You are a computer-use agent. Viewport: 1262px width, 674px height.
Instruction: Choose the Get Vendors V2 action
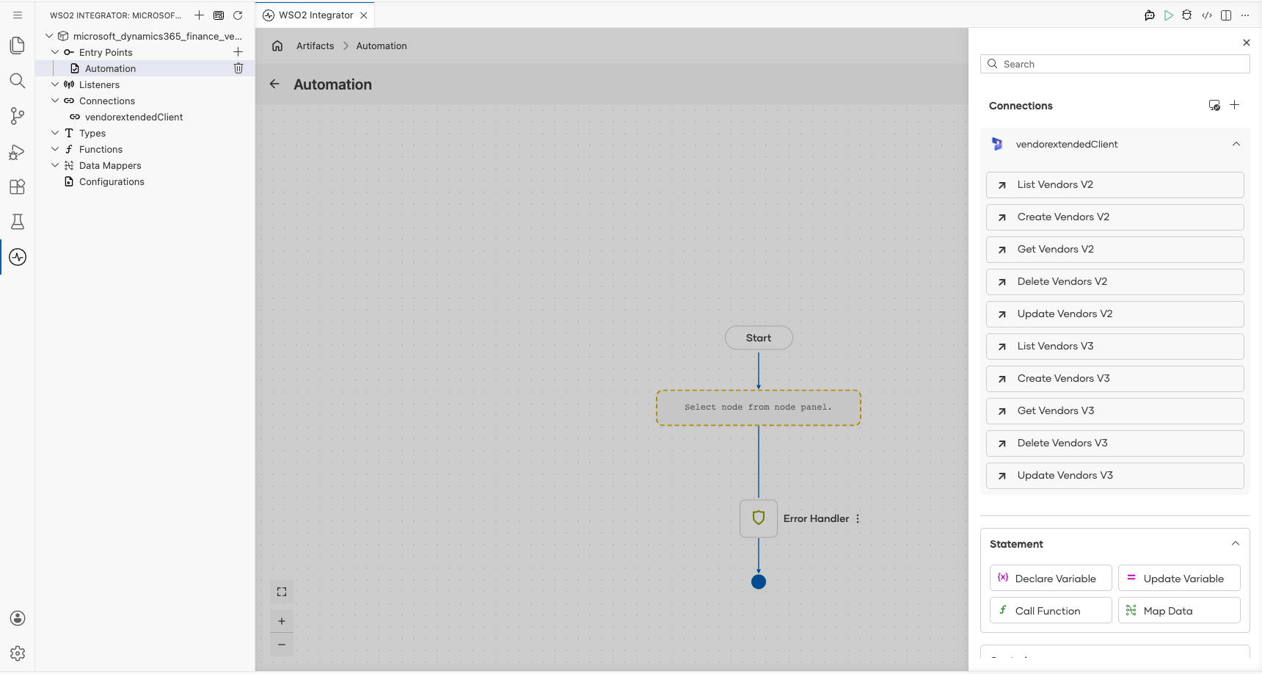(1115, 250)
